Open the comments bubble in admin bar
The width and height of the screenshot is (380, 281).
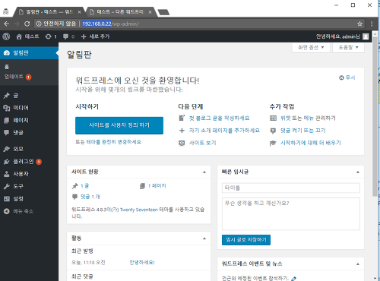pyautogui.click(x=68, y=36)
